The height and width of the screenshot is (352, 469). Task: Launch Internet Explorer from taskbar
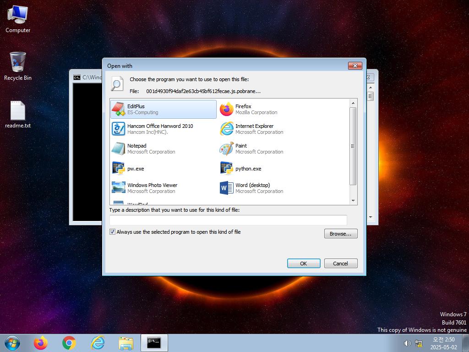tap(98, 343)
